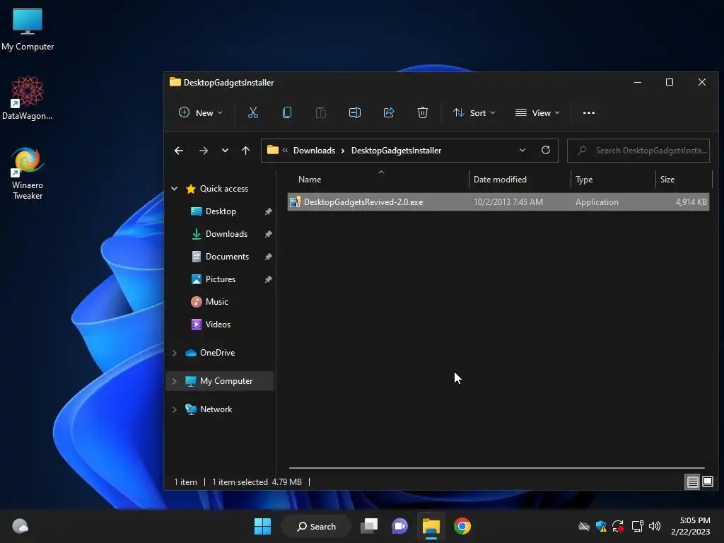Open Pictures in Quick access
The width and height of the screenshot is (724, 543).
pyautogui.click(x=221, y=279)
